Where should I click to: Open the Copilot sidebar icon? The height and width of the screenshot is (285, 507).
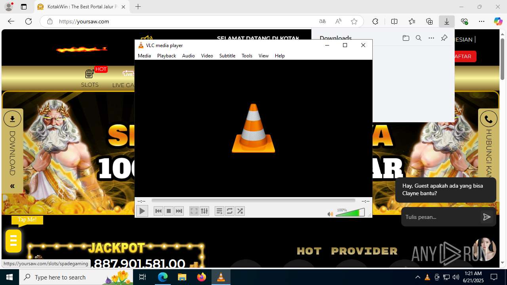[x=498, y=21]
